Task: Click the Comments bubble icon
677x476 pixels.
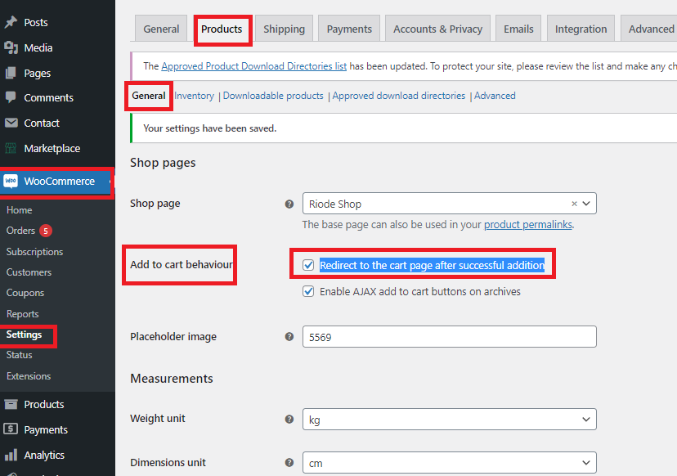Action: [x=11, y=97]
